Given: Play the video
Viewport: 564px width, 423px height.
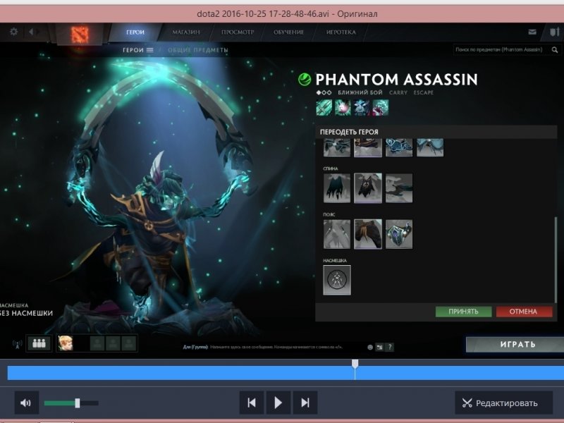Looking at the screenshot, I should point(278,403).
